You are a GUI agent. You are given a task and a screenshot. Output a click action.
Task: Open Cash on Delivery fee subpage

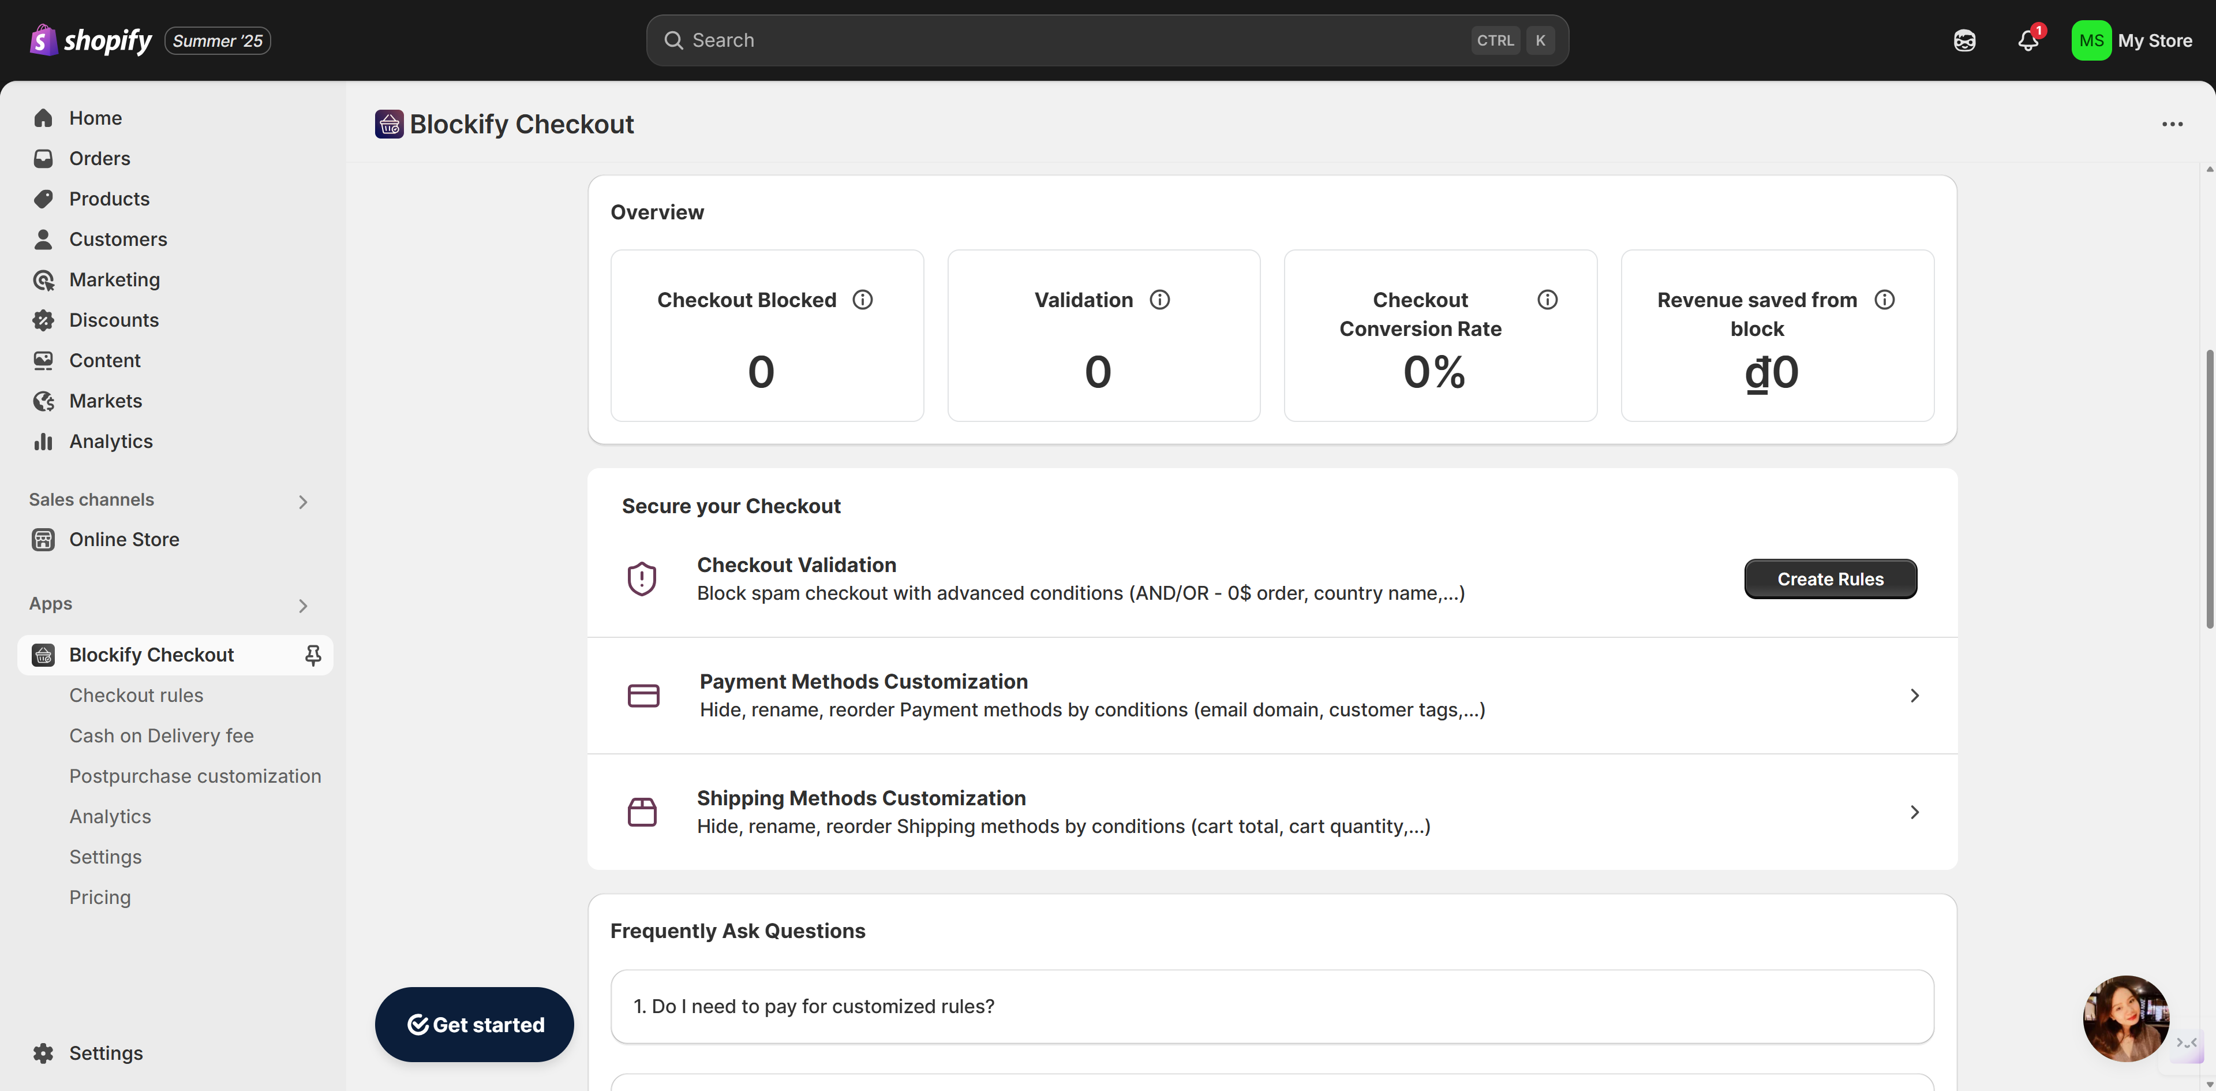coord(162,735)
